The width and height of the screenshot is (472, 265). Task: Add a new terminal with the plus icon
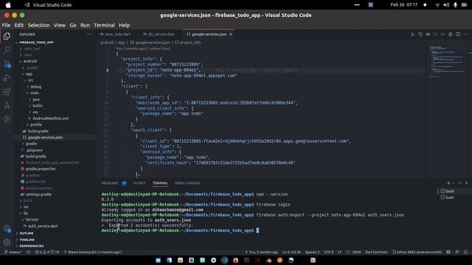coord(448,183)
